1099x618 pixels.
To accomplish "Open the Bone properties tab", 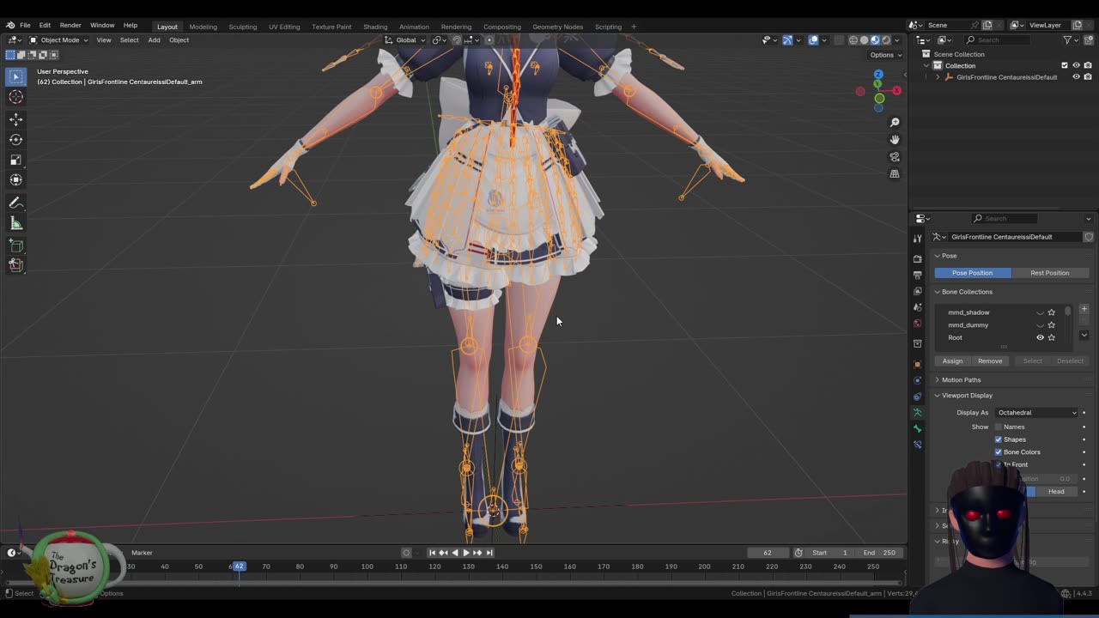I will point(917,428).
